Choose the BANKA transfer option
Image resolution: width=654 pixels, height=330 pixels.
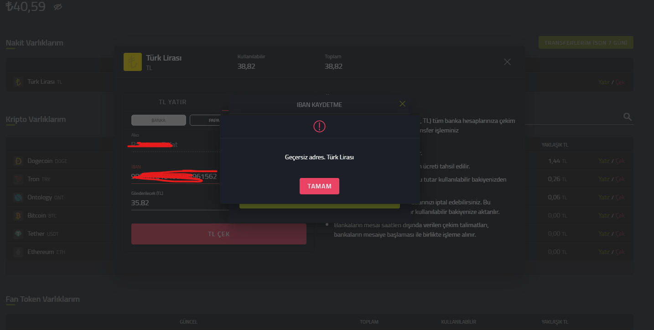[158, 120]
